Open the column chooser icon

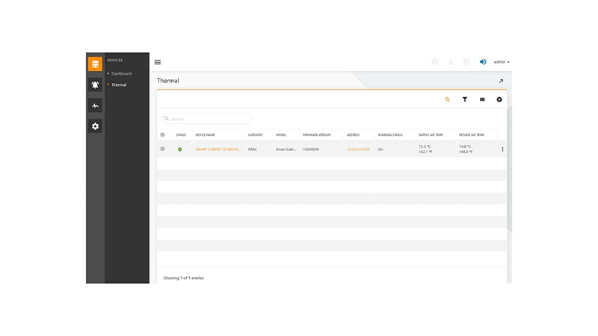(x=482, y=99)
